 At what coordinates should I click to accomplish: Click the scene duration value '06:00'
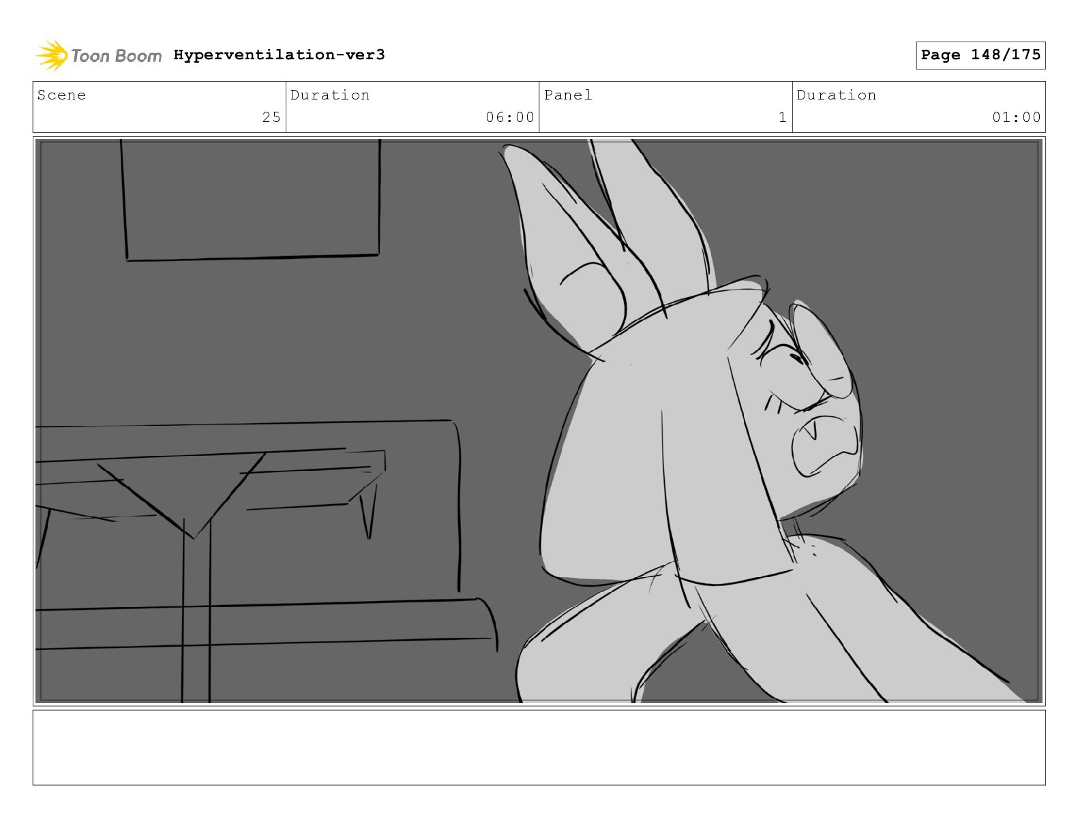[510, 117]
